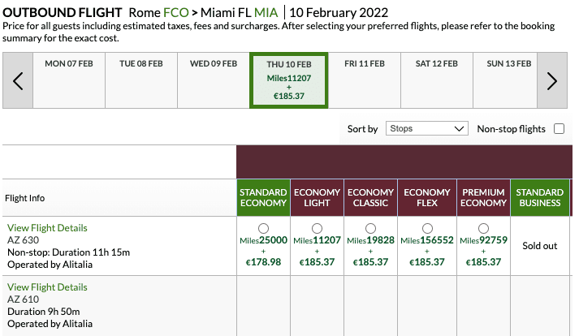
Task: Select Economy Classic fare radio for AZ 630
Action: coord(370,228)
